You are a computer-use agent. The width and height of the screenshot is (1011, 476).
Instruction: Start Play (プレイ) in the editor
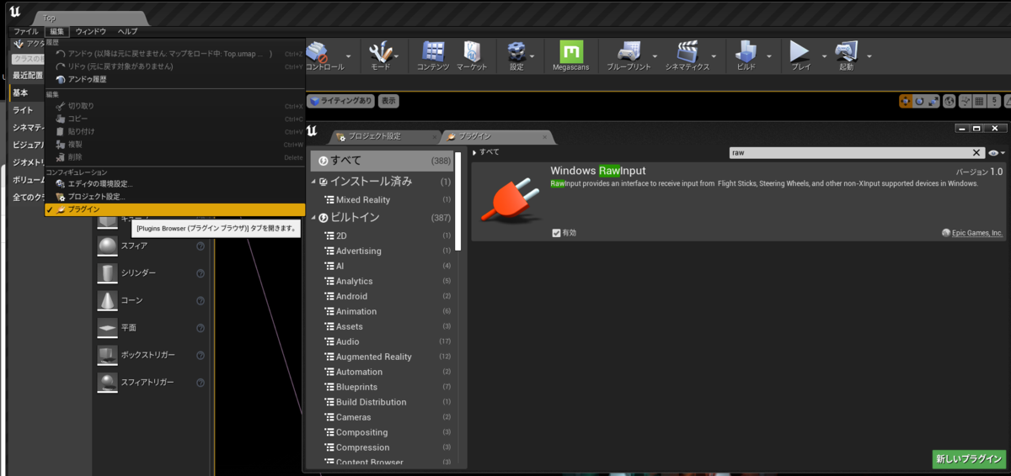[800, 52]
